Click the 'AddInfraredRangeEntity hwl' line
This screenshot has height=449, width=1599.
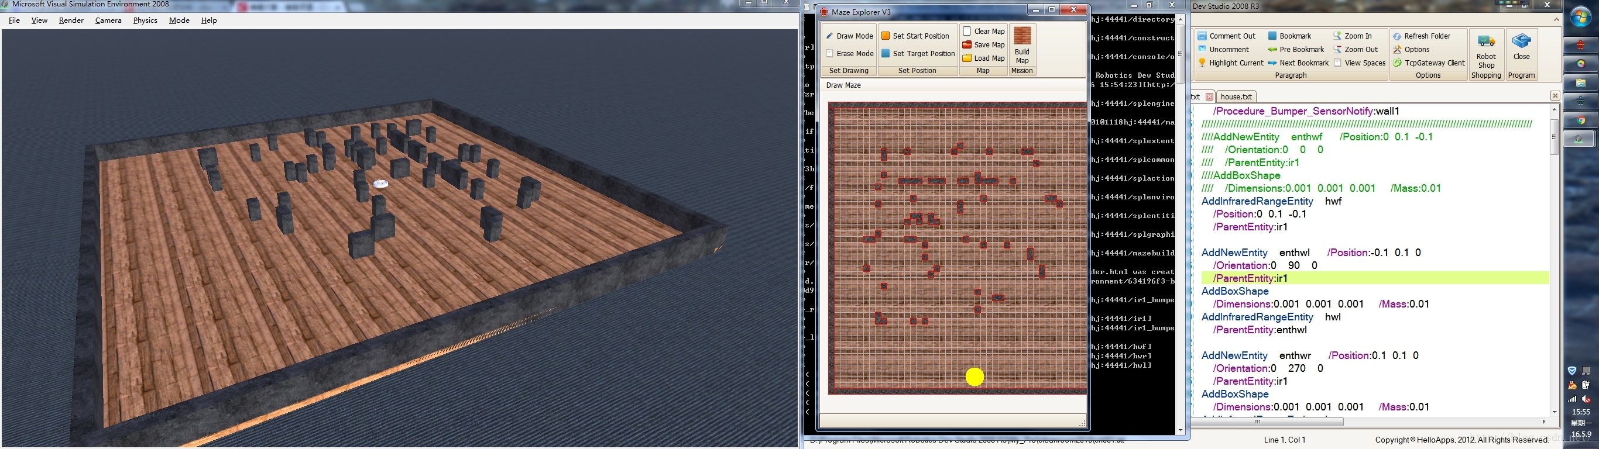pos(1271,317)
